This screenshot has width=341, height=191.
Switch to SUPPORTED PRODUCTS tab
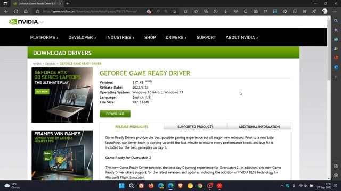[x=196, y=127]
